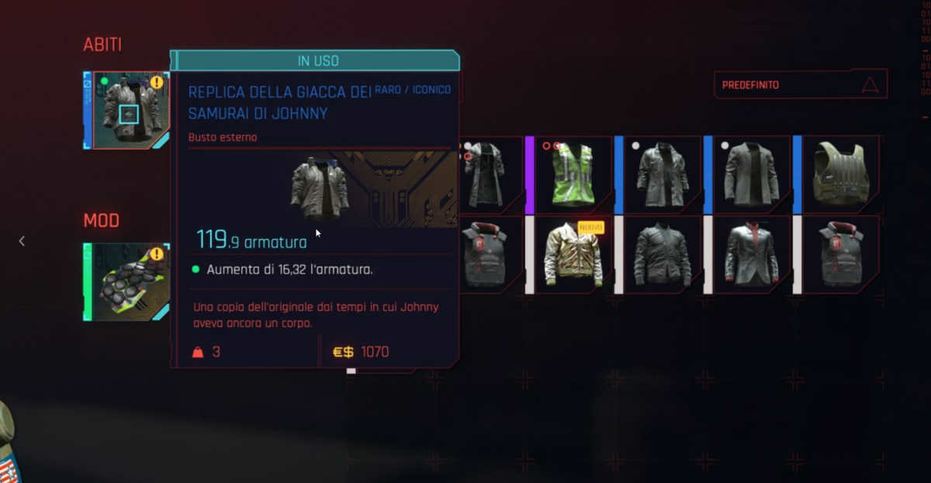
Task: Choose the blazer with red shirt accents
Action: tap(751, 255)
